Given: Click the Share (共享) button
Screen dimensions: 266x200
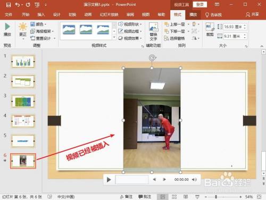Looking at the screenshot, I should point(252,14).
